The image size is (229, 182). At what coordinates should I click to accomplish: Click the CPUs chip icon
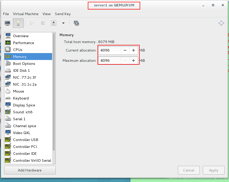coord(8,49)
